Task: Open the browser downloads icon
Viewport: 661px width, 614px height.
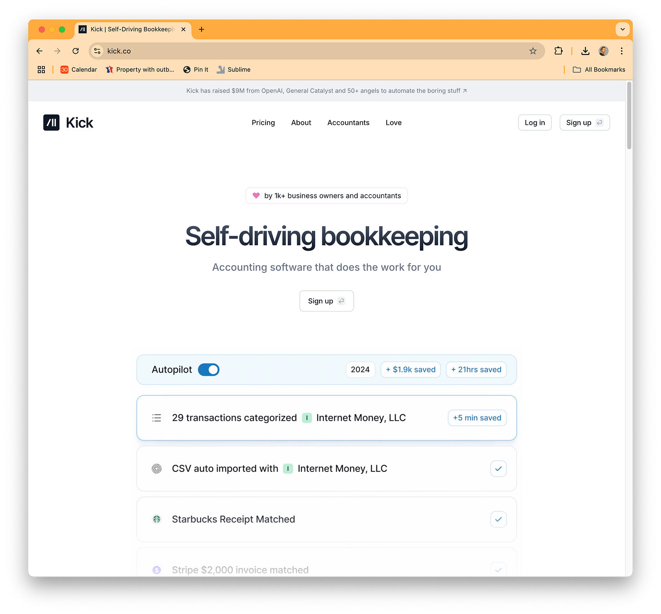Action: [585, 51]
